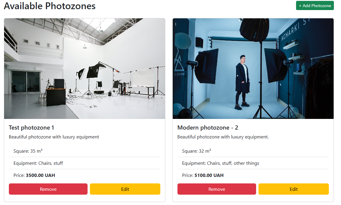Click Equipment: Chairs, stuff, other things row
Viewport: 341px width, 205px height.
click(x=253, y=163)
